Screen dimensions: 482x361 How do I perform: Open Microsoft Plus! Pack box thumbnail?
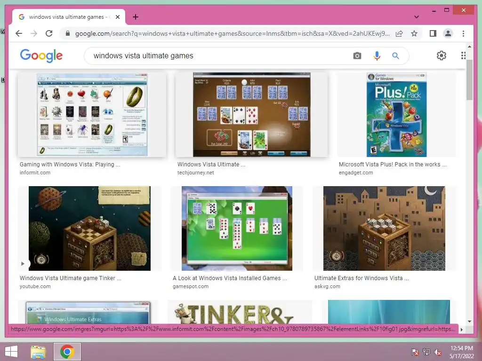396,115
